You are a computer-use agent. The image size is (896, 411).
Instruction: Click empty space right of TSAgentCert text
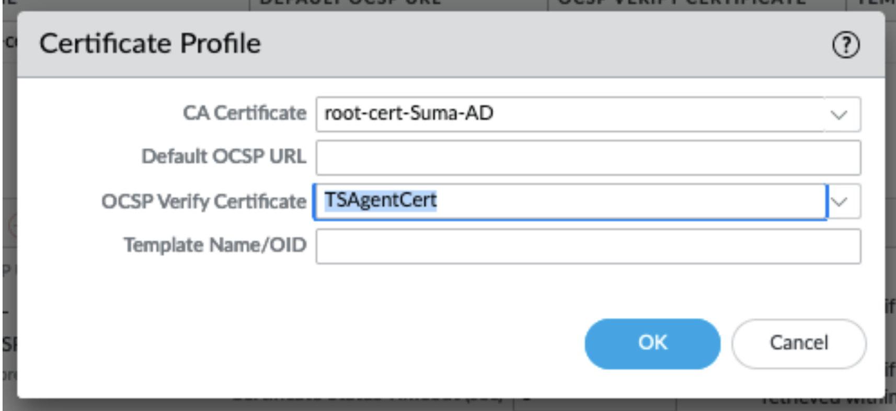click(x=627, y=201)
